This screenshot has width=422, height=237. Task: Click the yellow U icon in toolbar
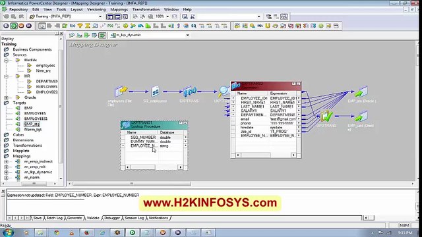(268, 26)
